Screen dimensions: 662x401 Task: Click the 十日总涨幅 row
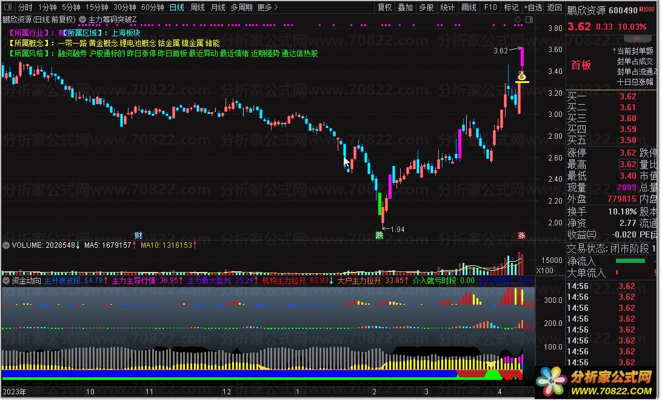click(x=635, y=82)
